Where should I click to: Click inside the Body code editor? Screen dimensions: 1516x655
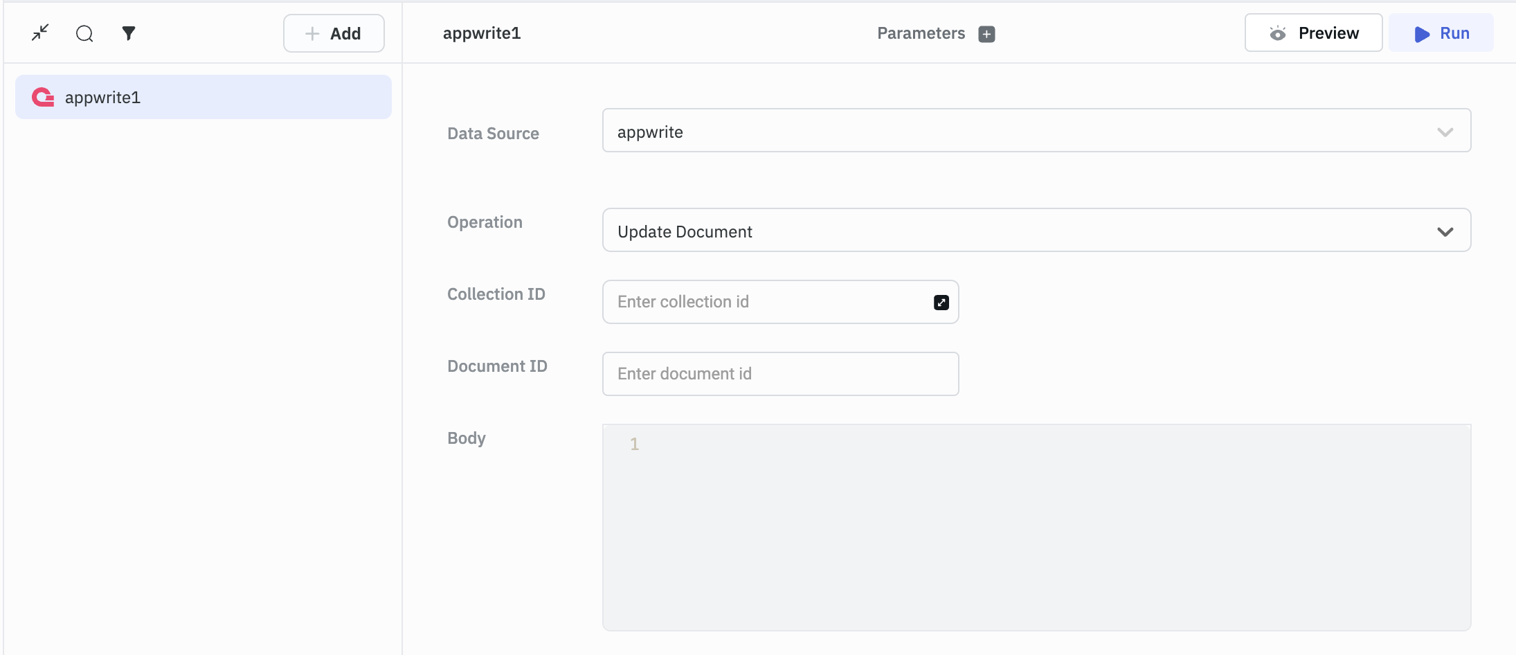pos(1036,528)
